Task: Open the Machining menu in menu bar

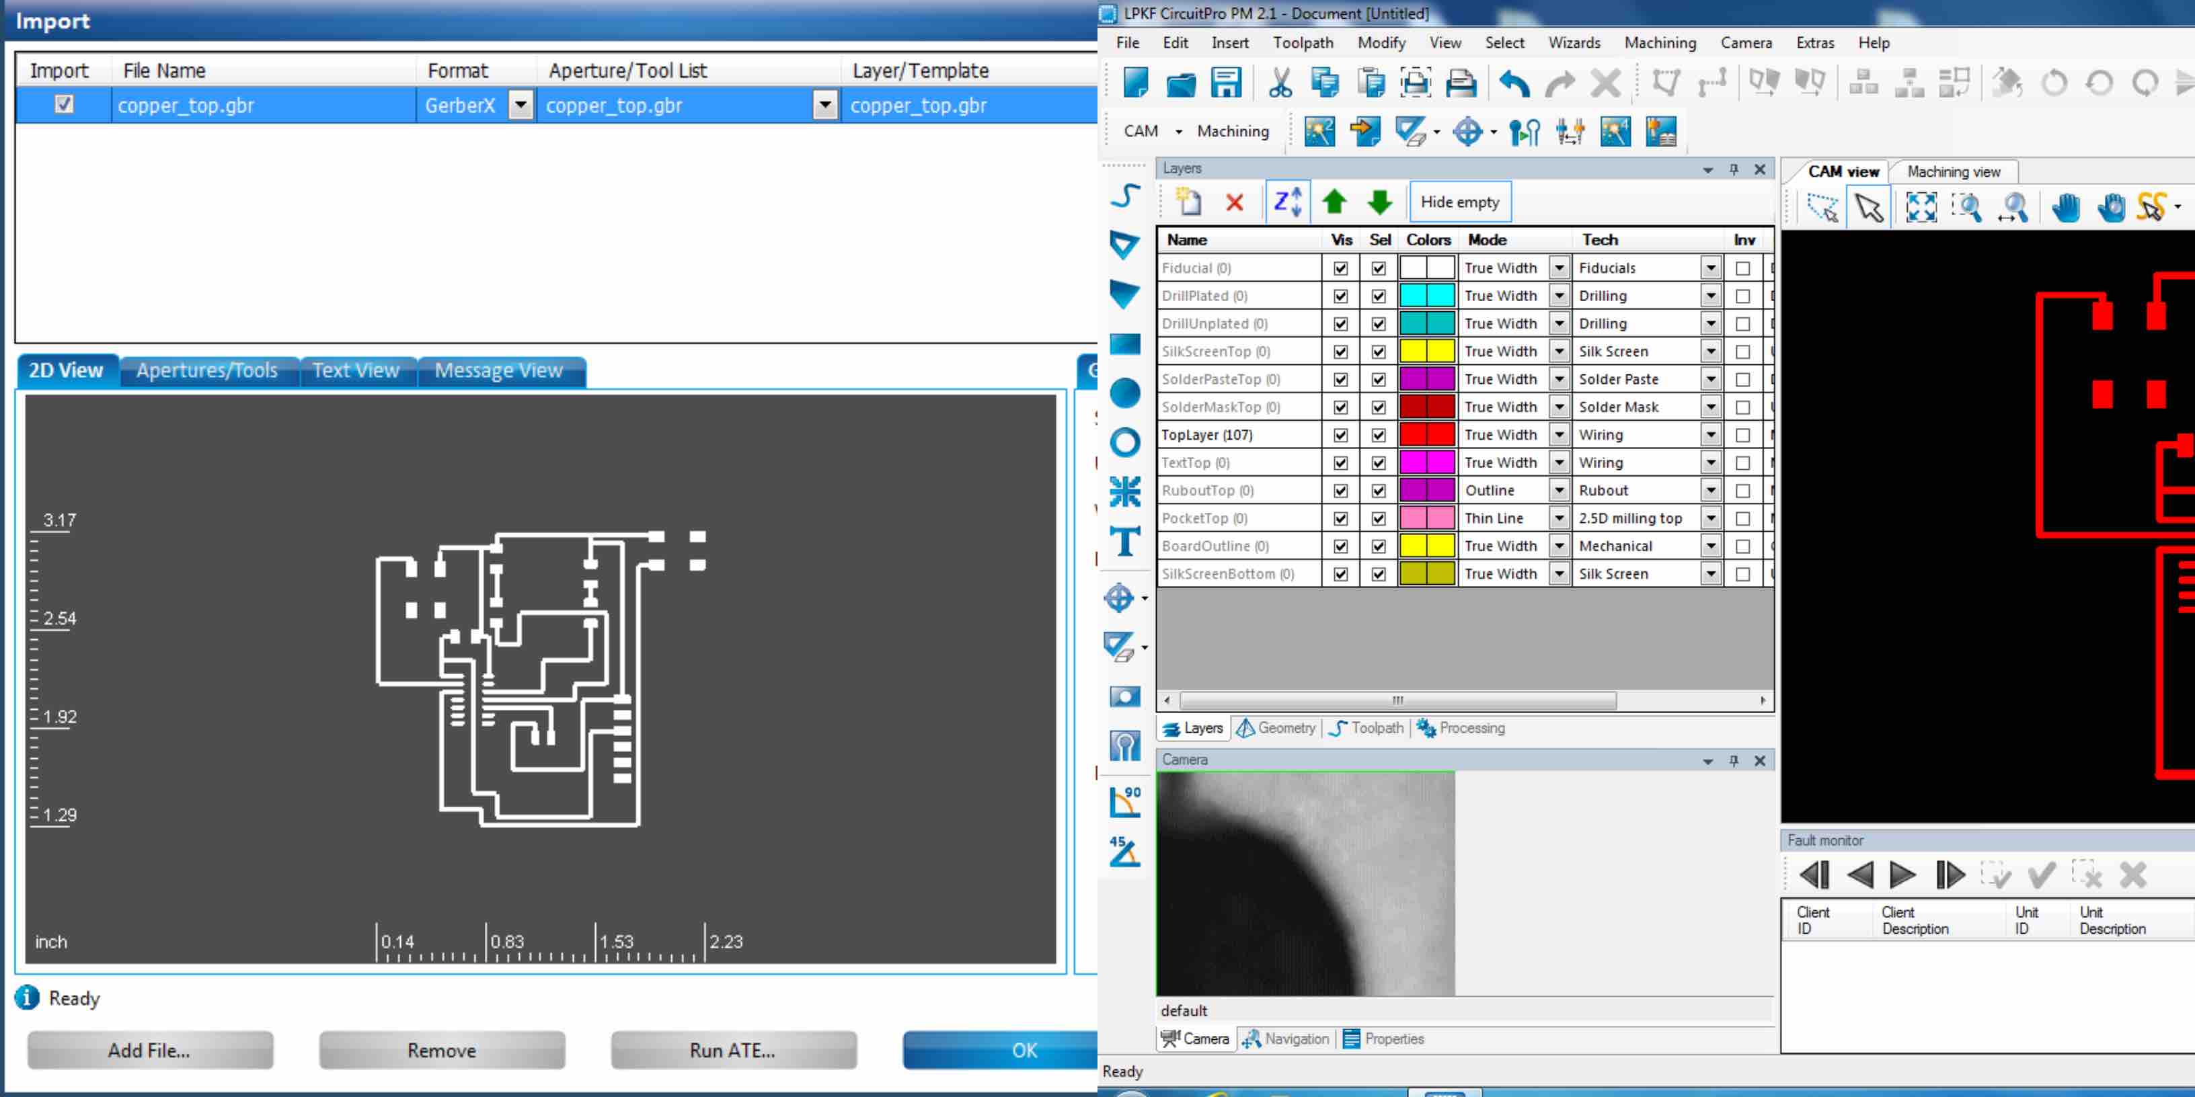Action: click(1659, 42)
